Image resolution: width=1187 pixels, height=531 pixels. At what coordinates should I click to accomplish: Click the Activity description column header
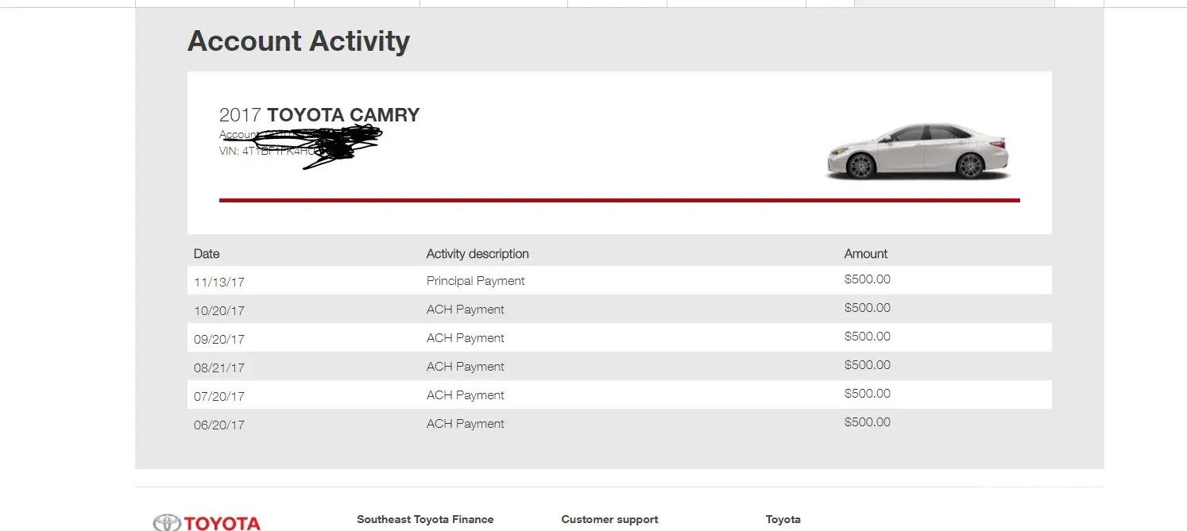[478, 254]
